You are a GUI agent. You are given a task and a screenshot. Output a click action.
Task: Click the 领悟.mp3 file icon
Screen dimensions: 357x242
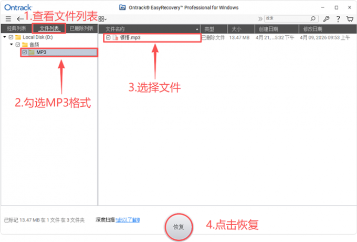tap(115, 38)
